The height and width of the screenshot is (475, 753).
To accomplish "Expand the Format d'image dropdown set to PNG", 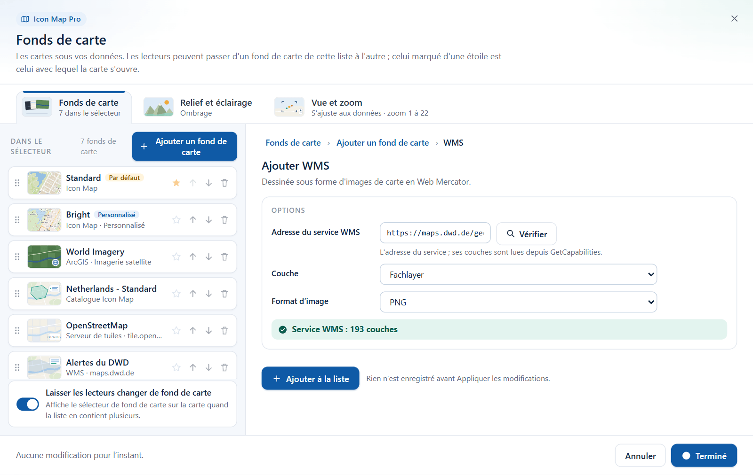I will tap(518, 302).
